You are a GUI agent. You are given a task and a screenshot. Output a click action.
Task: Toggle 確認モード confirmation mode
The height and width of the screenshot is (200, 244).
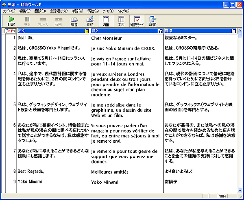[137, 21]
